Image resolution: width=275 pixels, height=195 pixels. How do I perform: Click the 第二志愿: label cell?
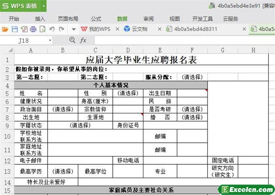(95, 77)
